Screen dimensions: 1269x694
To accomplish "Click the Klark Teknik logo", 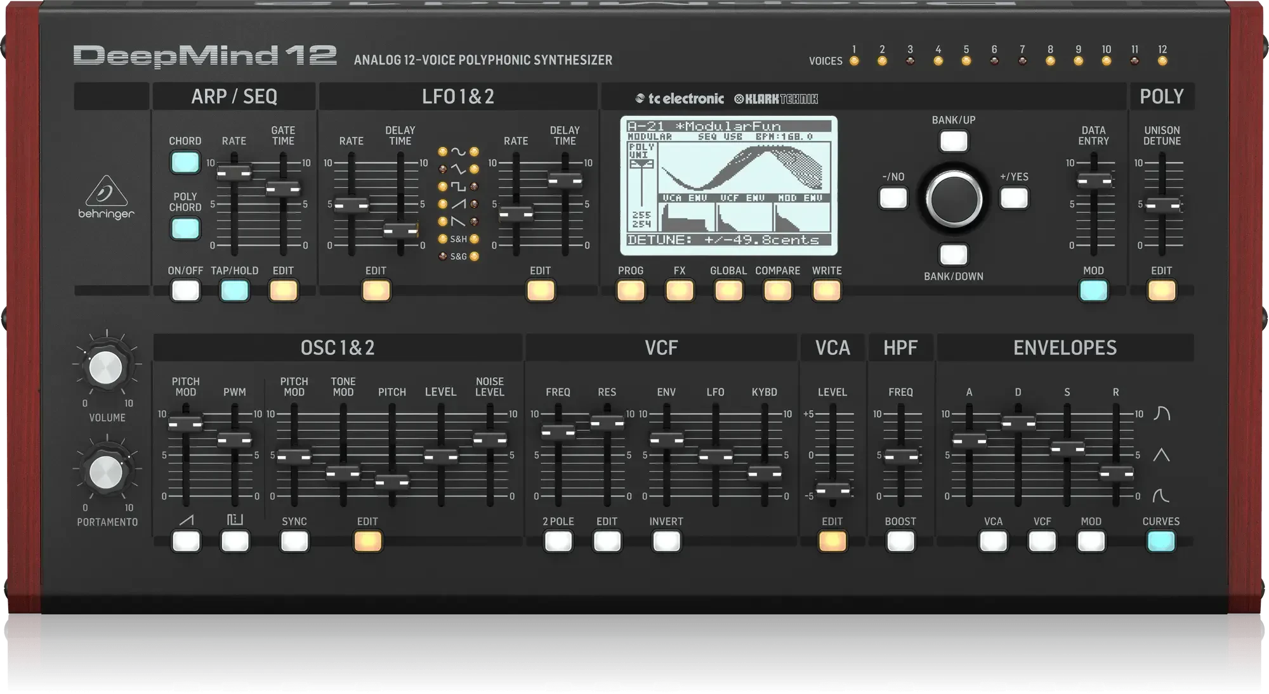I will pyautogui.click(x=775, y=98).
